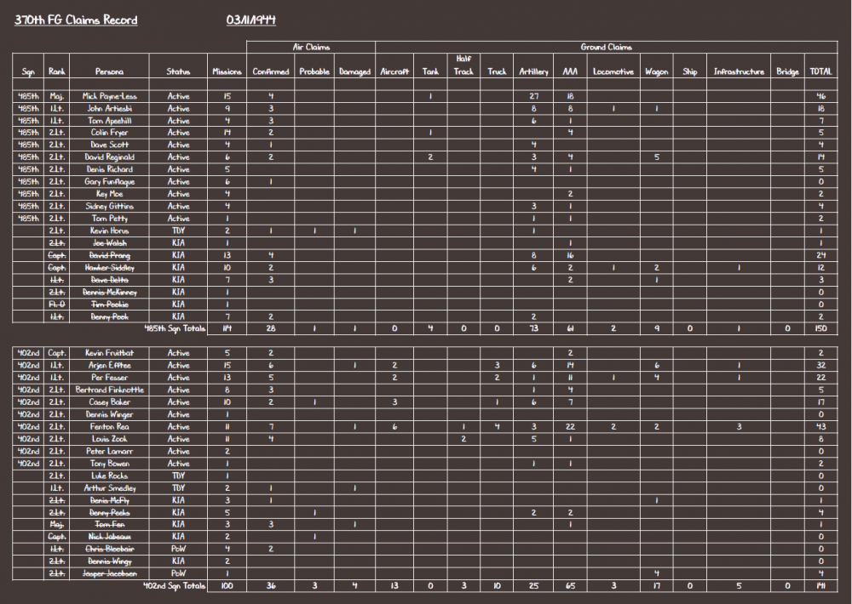Click the David Reginald persona cell

(x=109, y=157)
